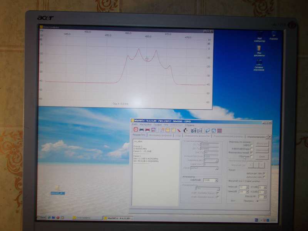The width and height of the screenshot is (308, 231).
Task: Click the second film-strip toolbar icon
Action: click(x=199, y=131)
